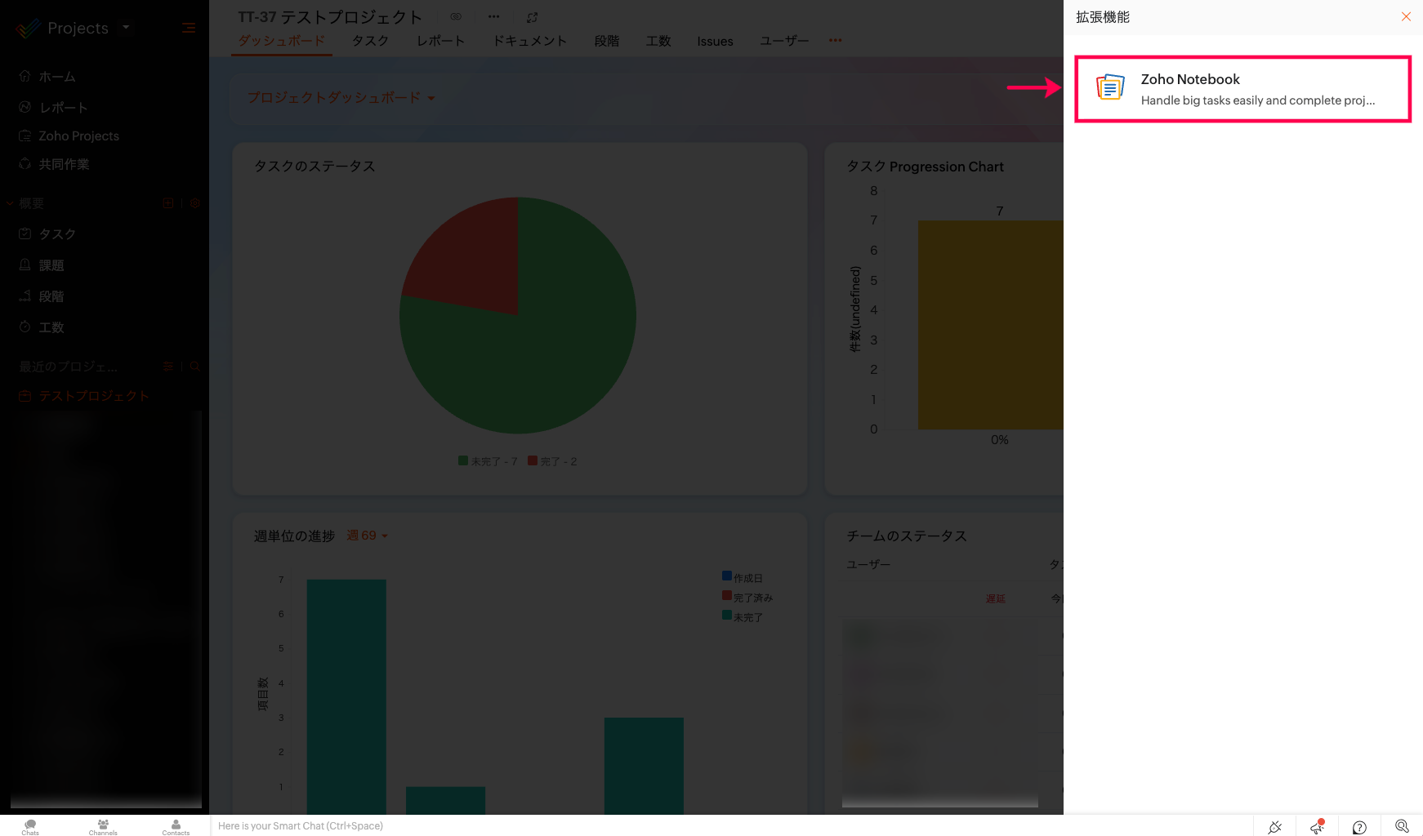Image resolution: width=1423 pixels, height=836 pixels.
Task: Switch to the Issues tab
Action: tap(715, 42)
